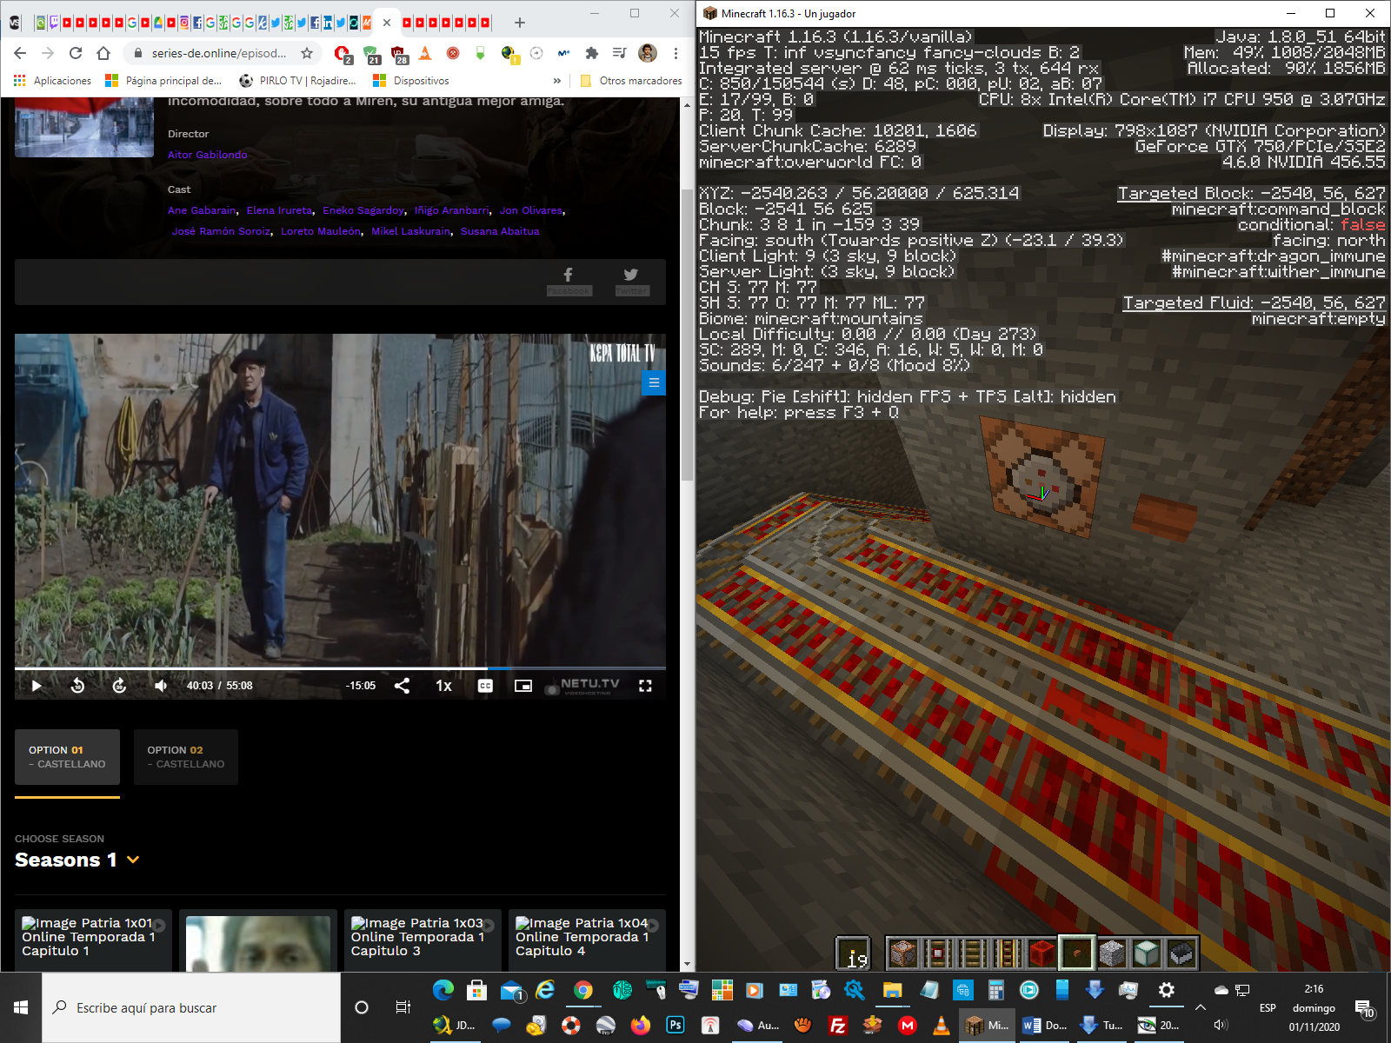1391x1043 pixels.
Task: Open the blue playlist menu on video
Action: click(654, 382)
